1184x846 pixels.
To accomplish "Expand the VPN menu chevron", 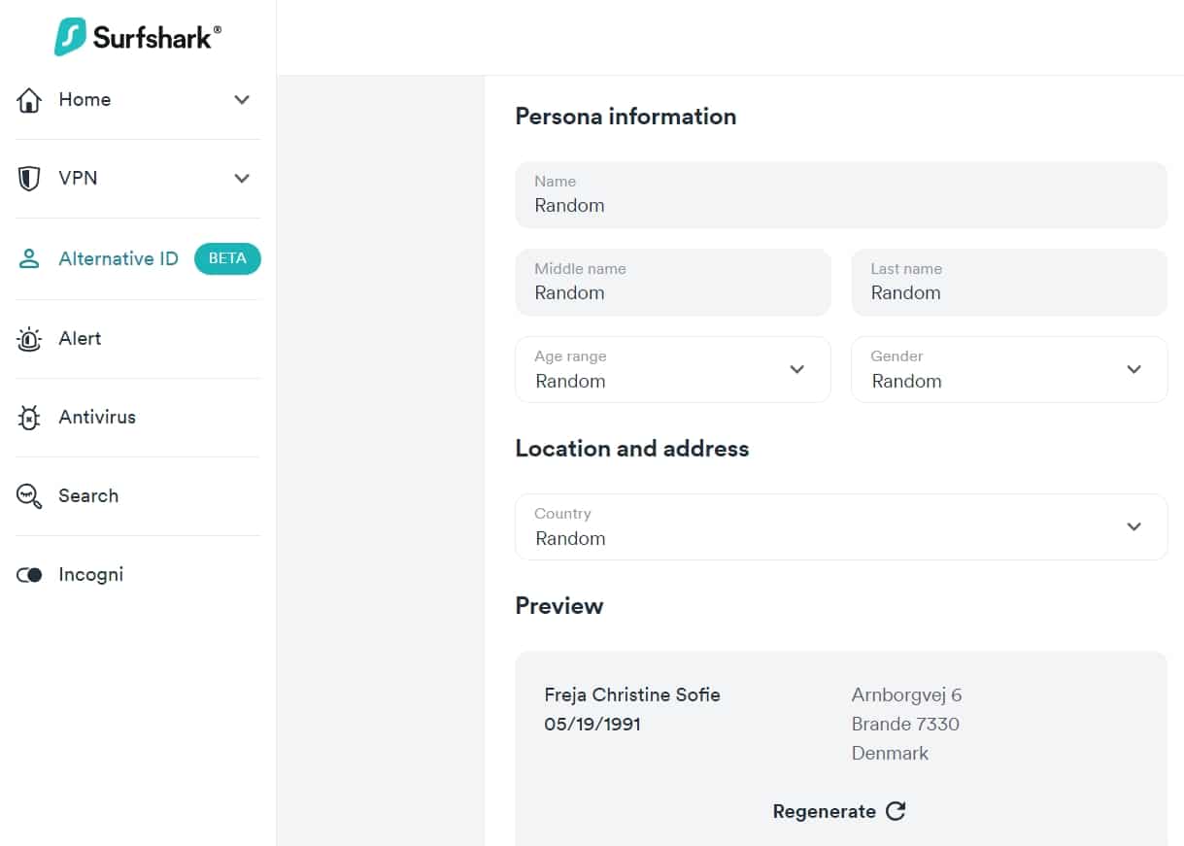I will coord(242,178).
